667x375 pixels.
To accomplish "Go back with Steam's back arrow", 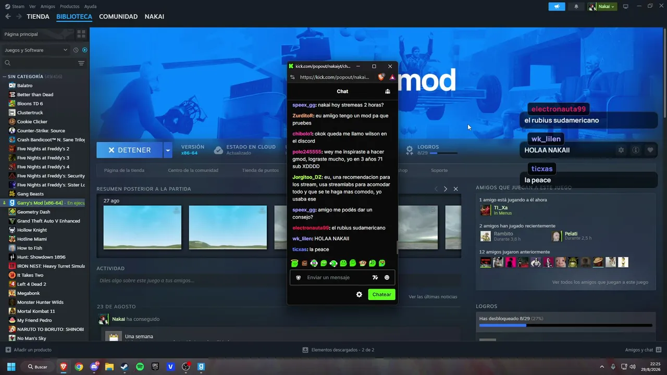I will tap(8, 17).
